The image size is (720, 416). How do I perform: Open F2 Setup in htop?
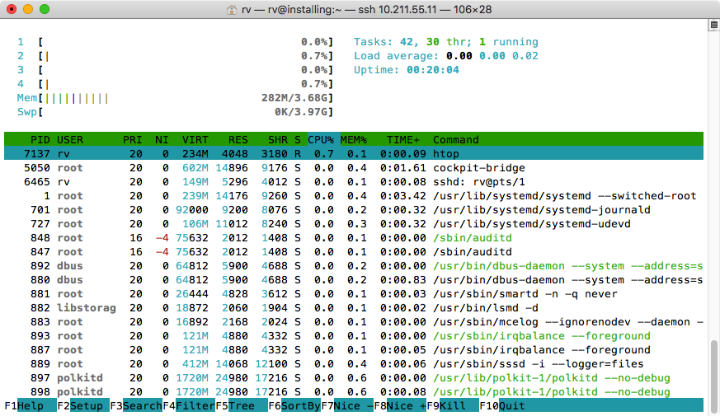(83, 406)
